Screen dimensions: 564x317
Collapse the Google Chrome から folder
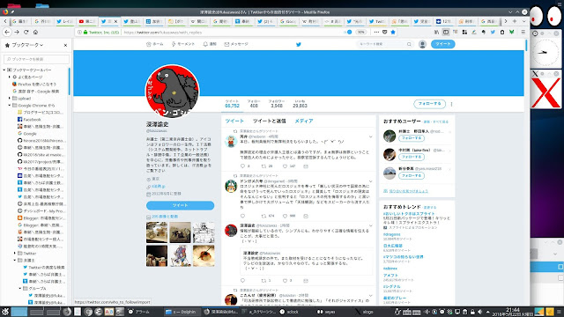10,106
